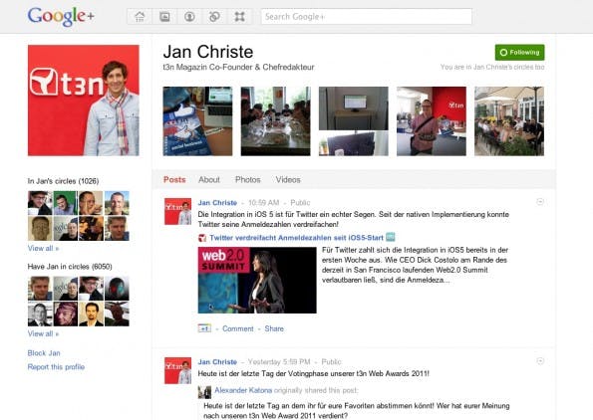This screenshot has height=420, width=593.
Task: Open Alexander Katona's profile link
Action: click(x=243, y=390)
